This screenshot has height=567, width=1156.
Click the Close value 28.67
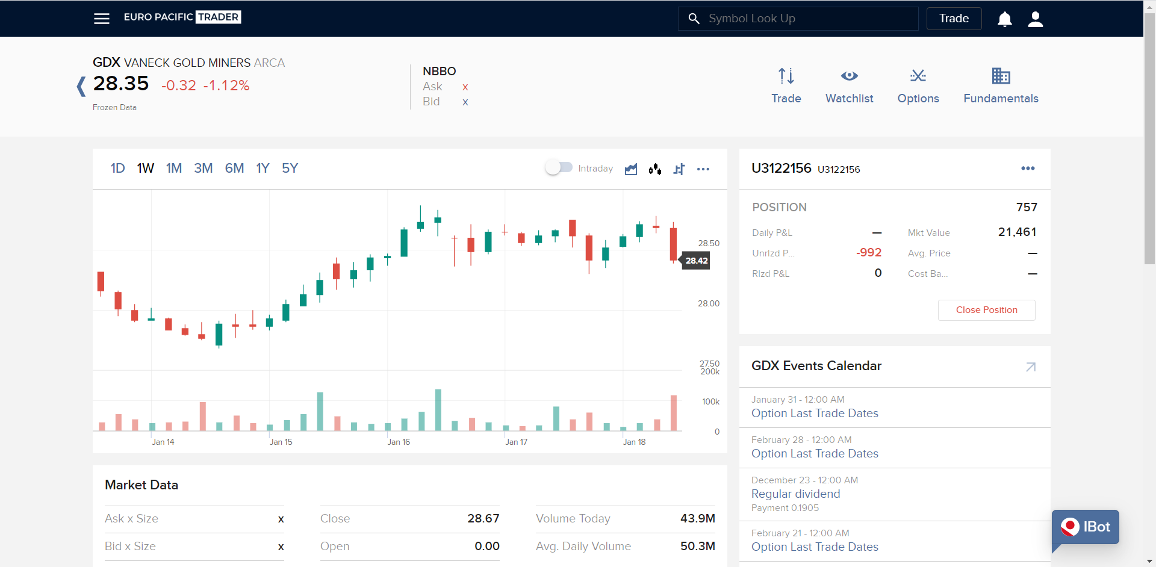click(x=483, y=519)
